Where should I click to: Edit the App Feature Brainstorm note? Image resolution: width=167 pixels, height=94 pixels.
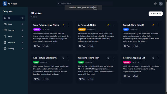click(x=46, y=79)
